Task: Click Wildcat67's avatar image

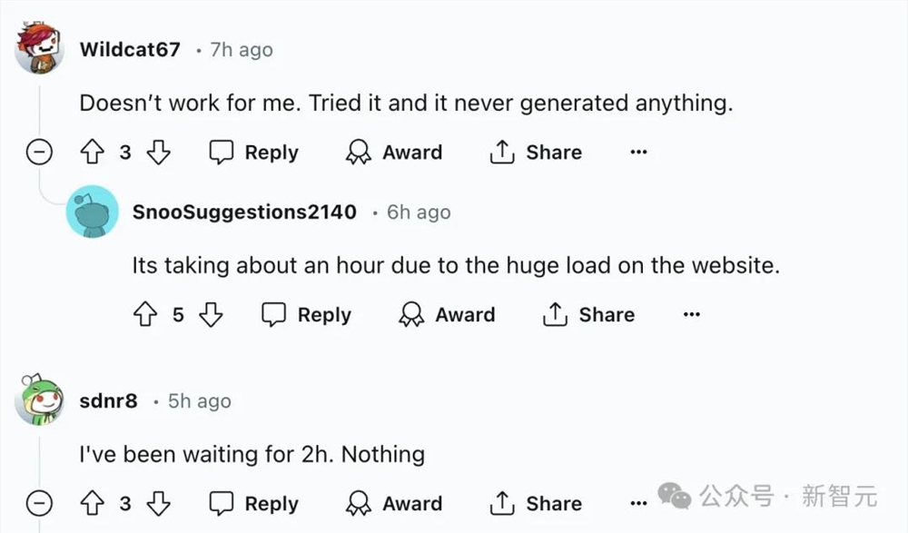Action: pos(39,49)
